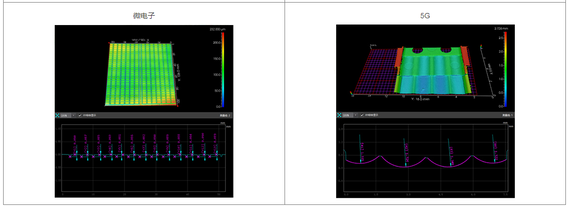This screenshot has height=207, width=568.
Task: Click the 232.000 µm color scale bar
Action: [223, 70]
